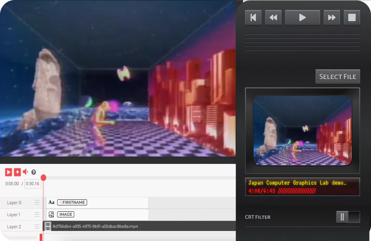Select the IMAGE tag on Layer 1
This screenshot has height=241, width=371.
click(66, 214)
